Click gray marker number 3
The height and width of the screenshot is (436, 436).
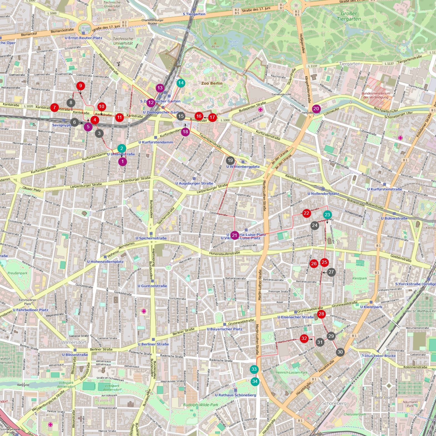[99, 134]
